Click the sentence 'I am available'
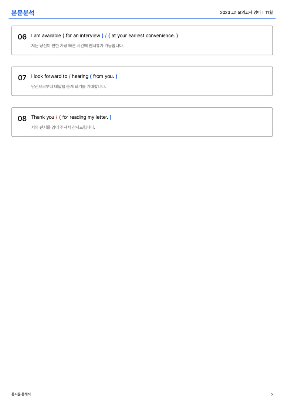Viewport: 284px width, 402px height. pyautogui.click(x=46, y=36)
